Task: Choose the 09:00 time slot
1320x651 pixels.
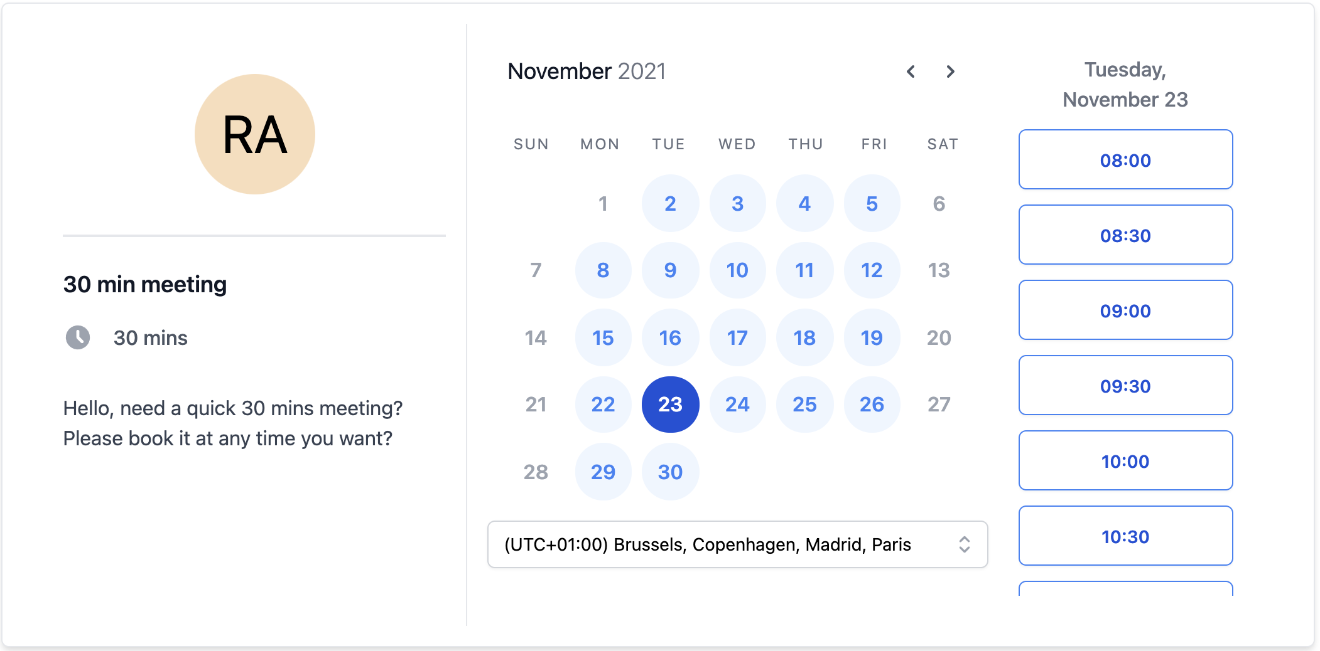Action: (1125, 310)
